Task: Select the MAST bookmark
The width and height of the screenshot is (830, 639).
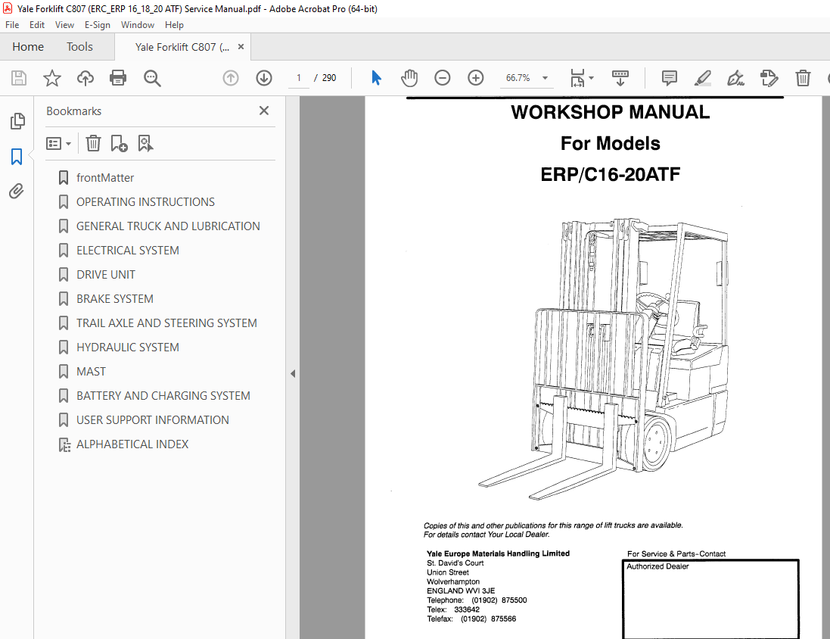Action: 91,372
